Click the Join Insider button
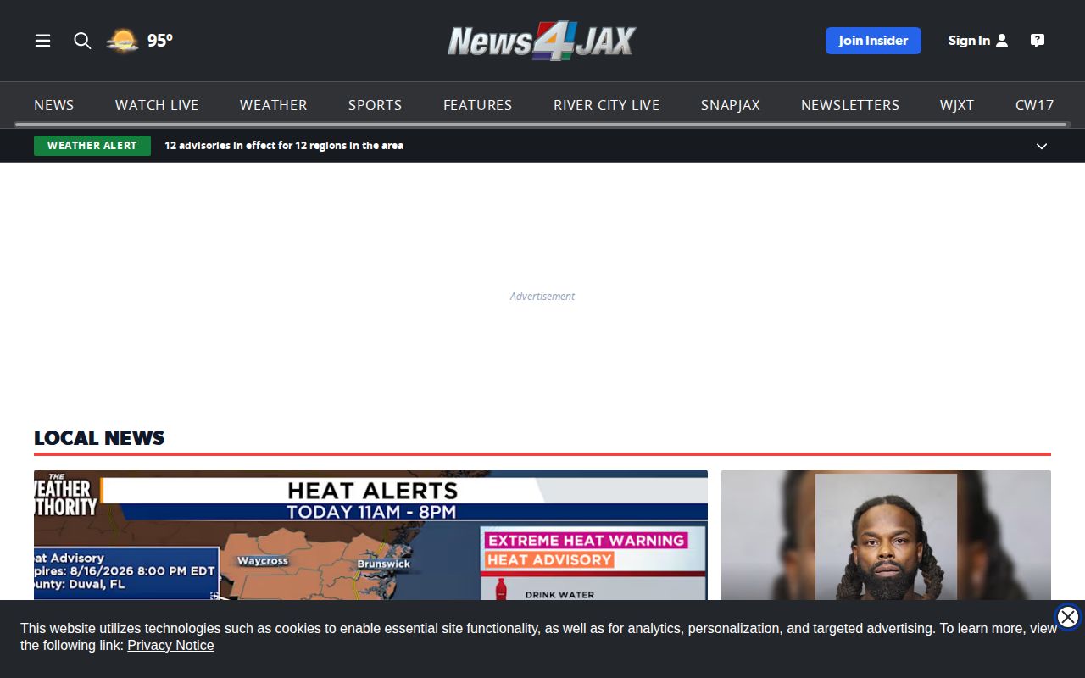Viewport: 1085px width, 678px height. pos(873,41)
